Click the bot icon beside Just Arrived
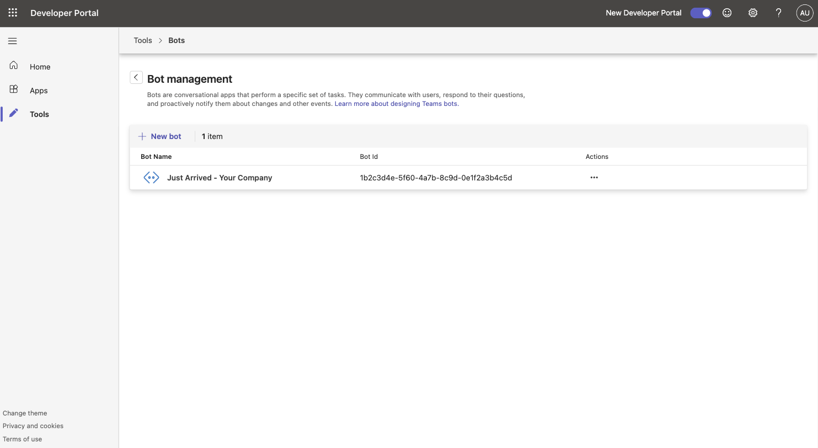Image resolution: width=818 pixels, height=448 pixels. 151,178
